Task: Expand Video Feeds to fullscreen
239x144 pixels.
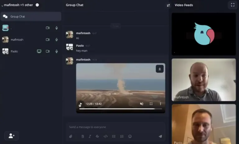Action: [x=232, y=5]
